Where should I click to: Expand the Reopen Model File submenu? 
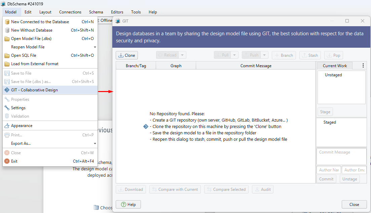[95, 47]
